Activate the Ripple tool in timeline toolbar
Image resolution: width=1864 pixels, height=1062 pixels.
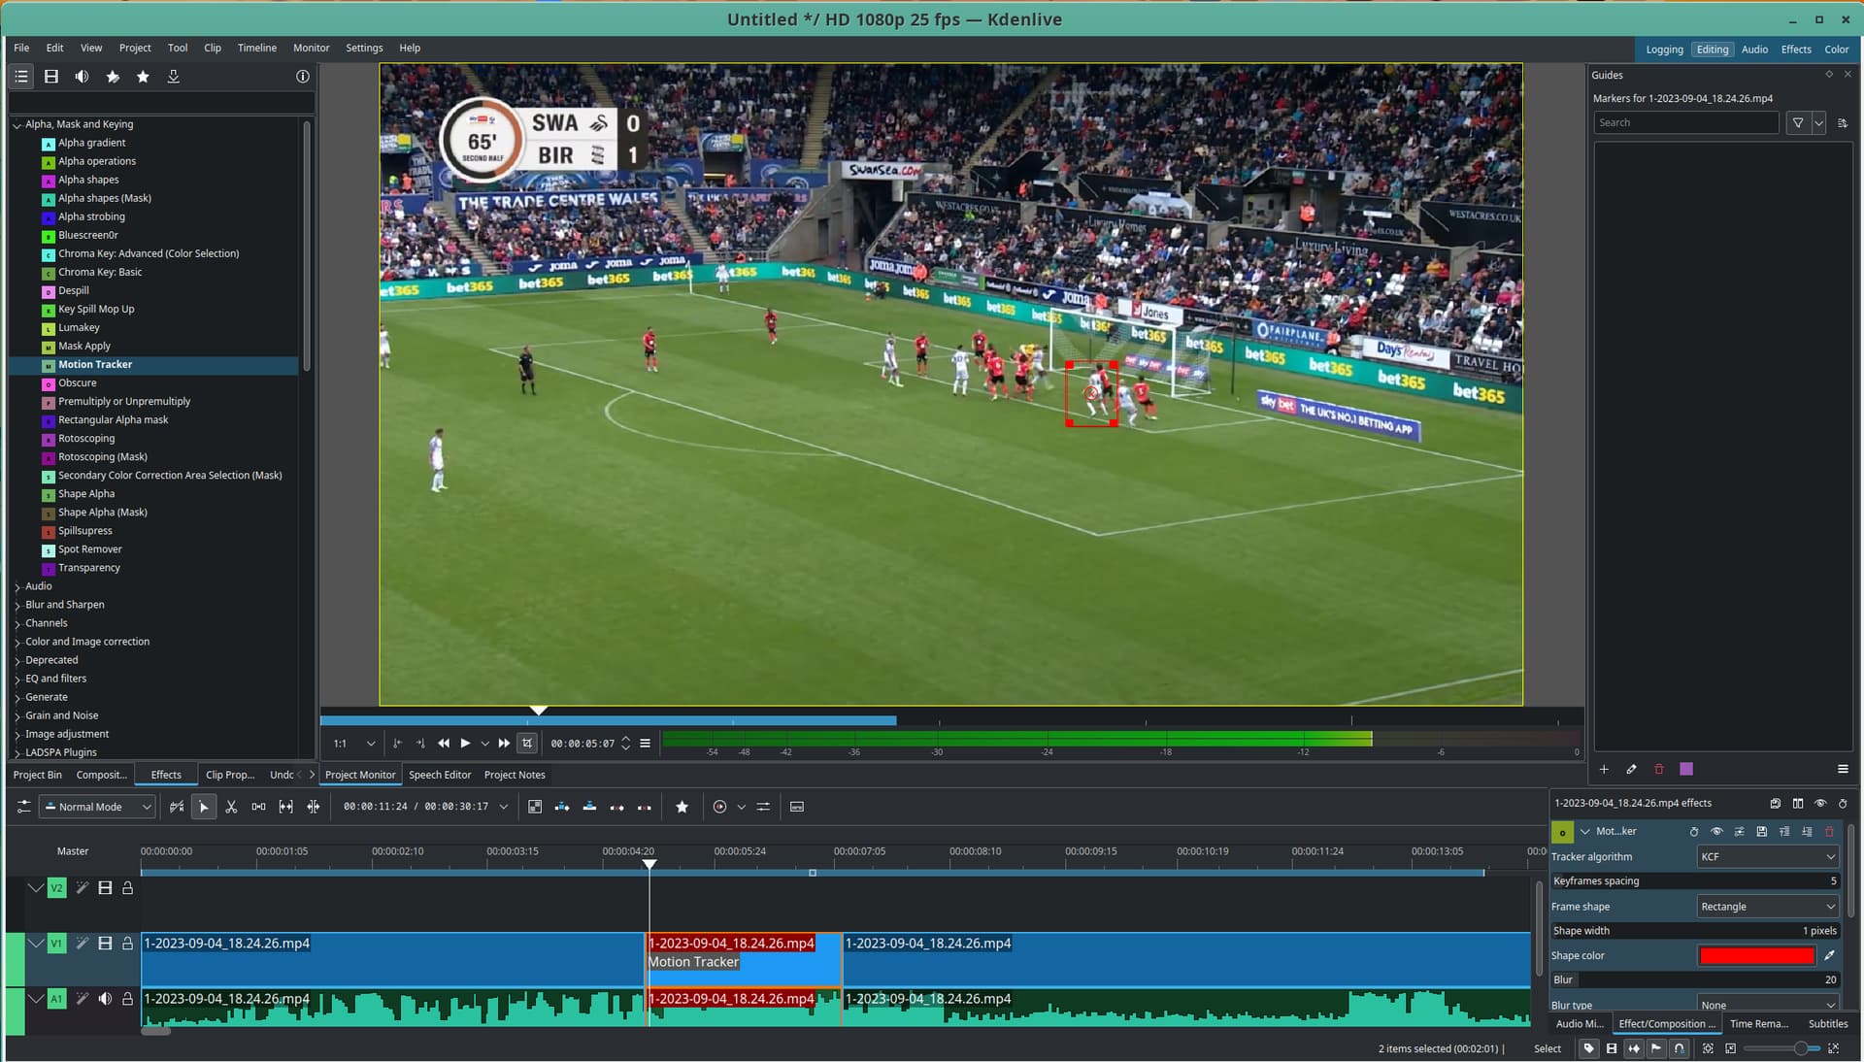[x=313, y=807]
